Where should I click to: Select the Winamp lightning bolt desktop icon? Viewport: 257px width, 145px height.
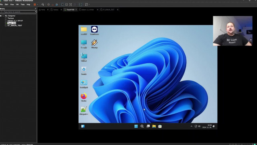(x=94, y=44)
